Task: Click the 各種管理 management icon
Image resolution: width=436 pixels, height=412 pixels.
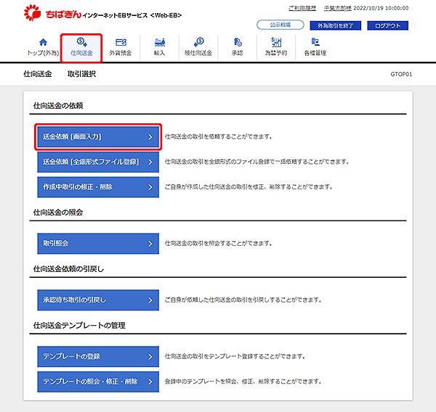Action: click(315, 42)
